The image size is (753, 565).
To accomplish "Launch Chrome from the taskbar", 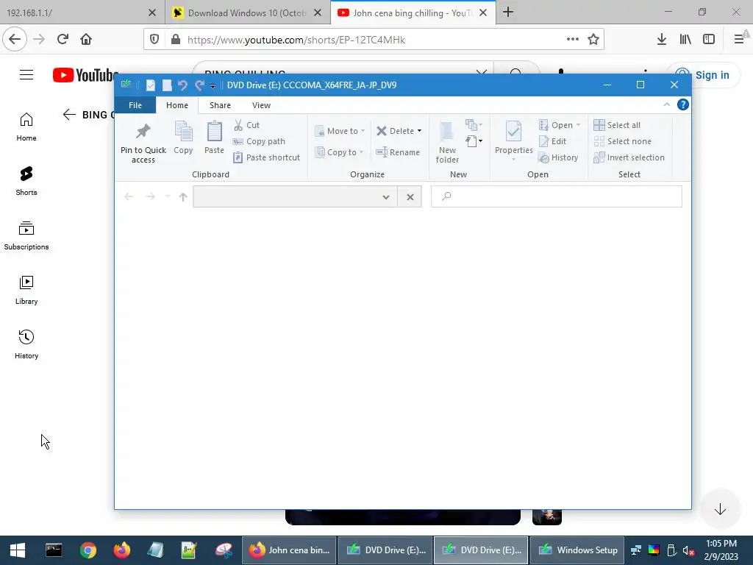I will (88, 550).
